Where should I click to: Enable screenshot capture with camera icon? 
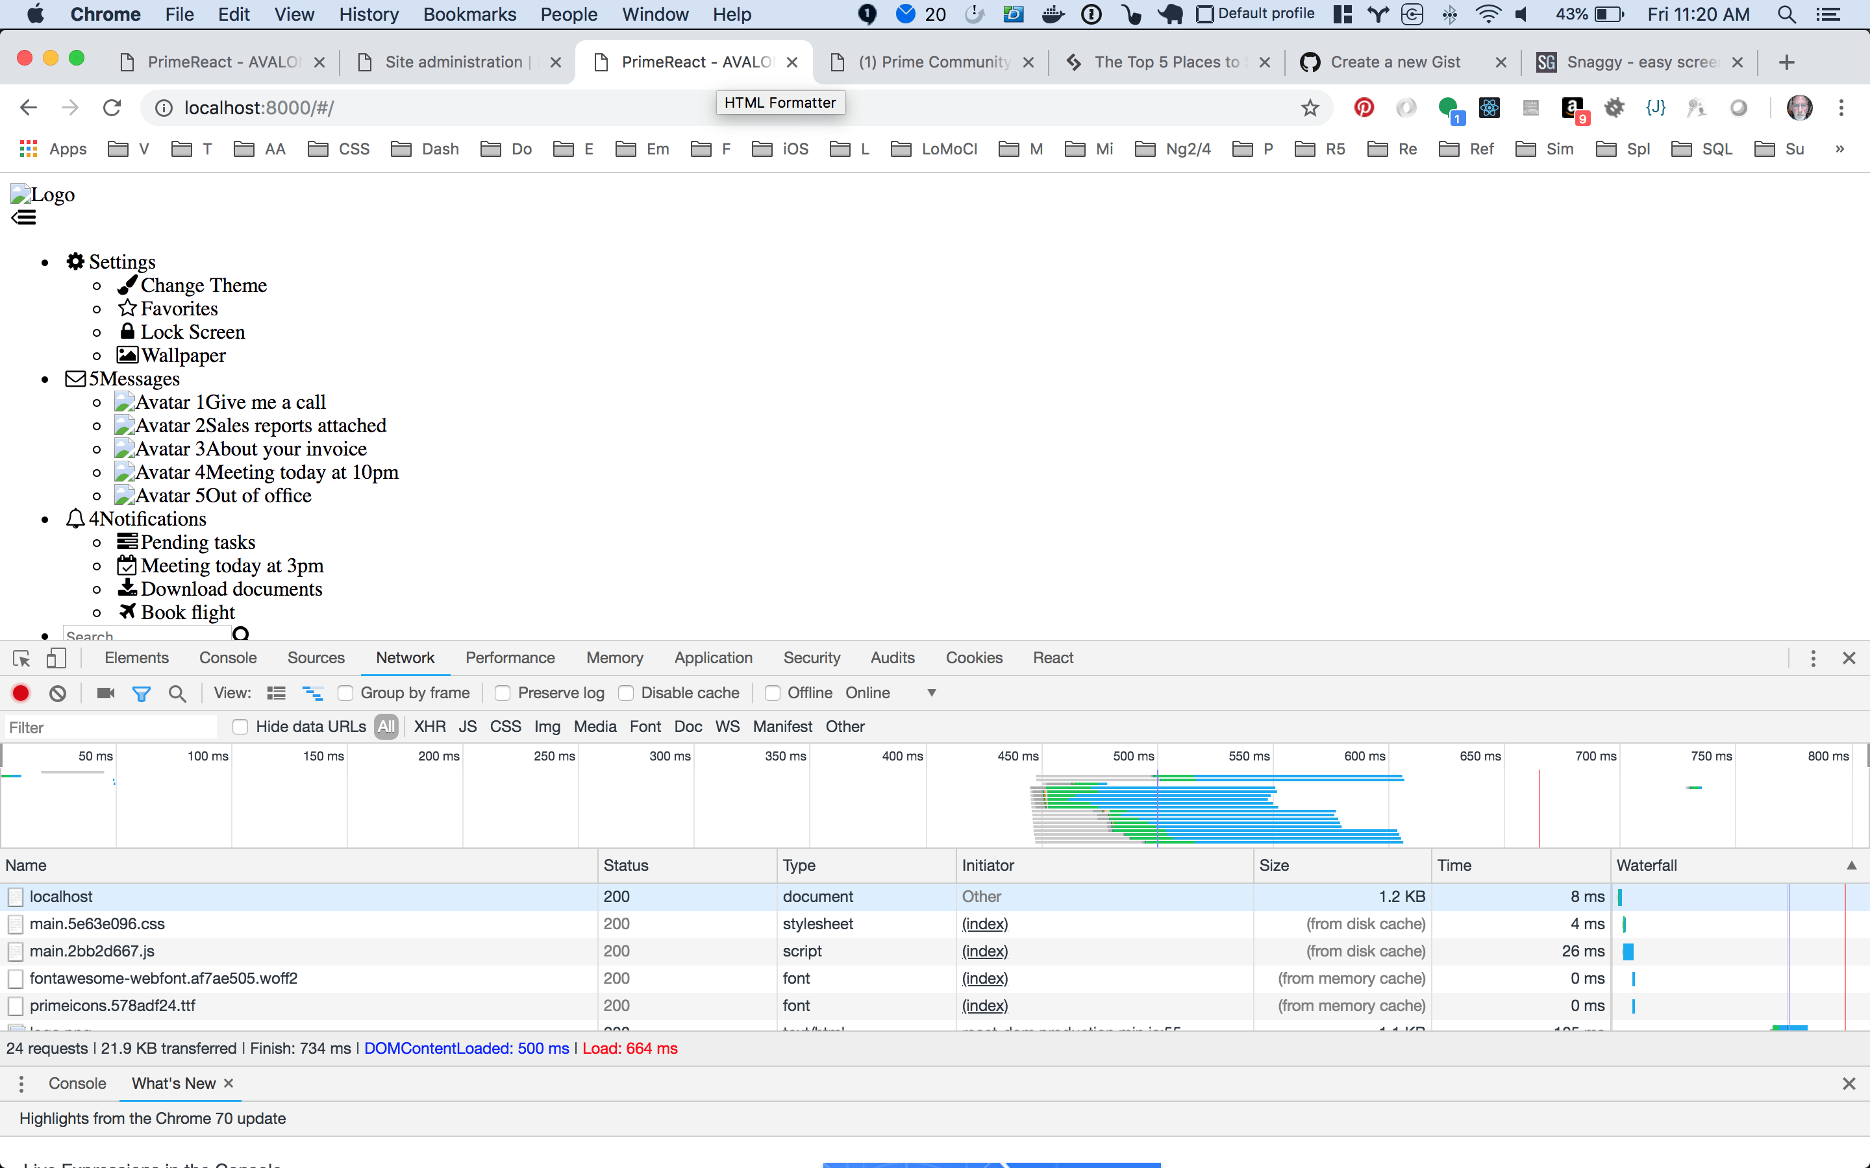point(105,693)
